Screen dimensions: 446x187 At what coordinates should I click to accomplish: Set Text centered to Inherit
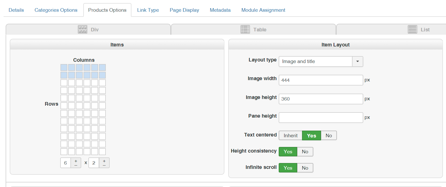click(x=291, y=135)
